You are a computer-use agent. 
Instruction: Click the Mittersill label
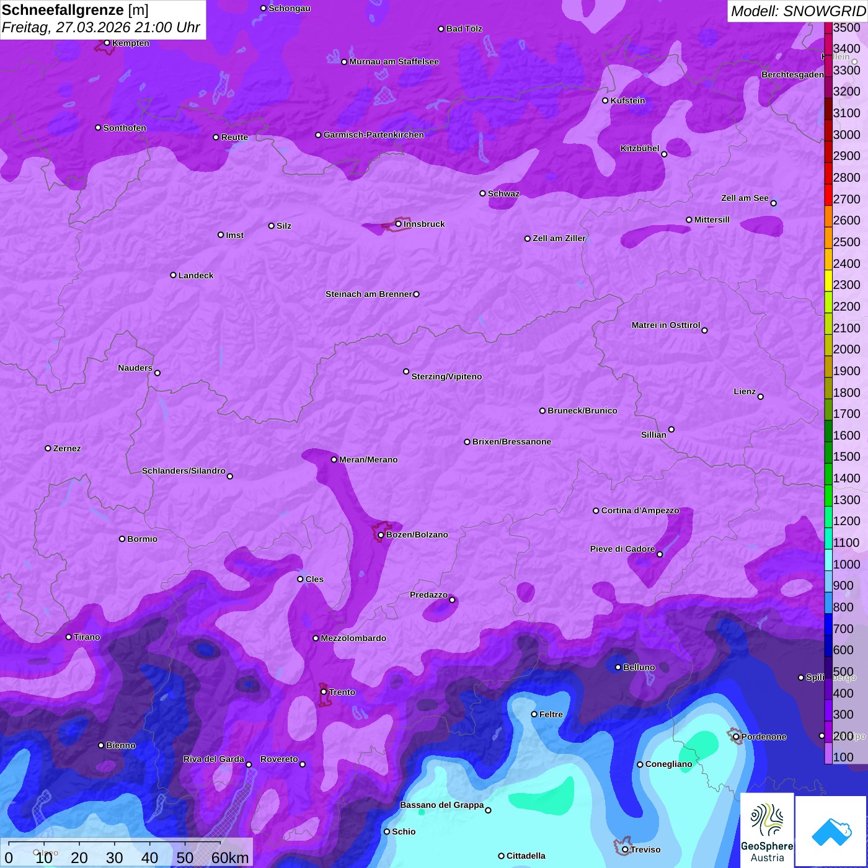coord(712,219)
